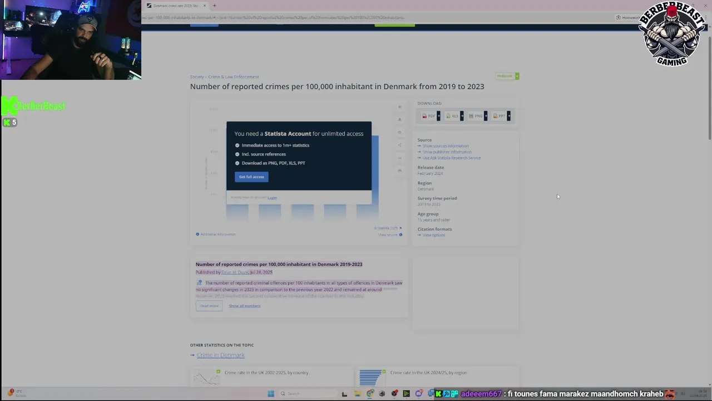Viewport: 712px width, 401px height.
Task: Open Show sources information link
Action: tap(445, 146)
